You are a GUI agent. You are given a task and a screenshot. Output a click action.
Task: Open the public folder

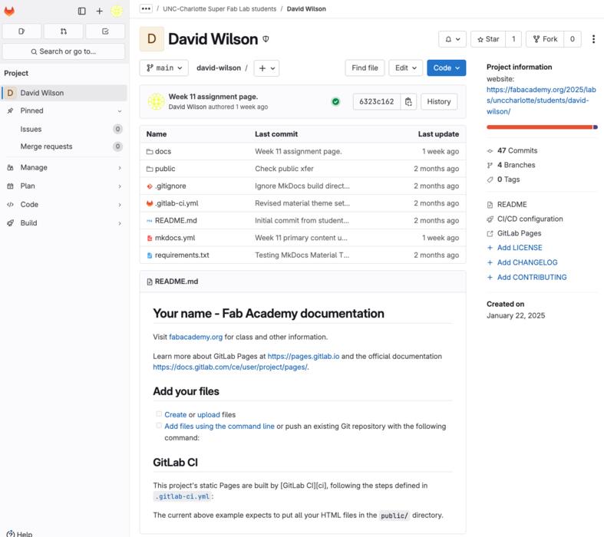165,169
